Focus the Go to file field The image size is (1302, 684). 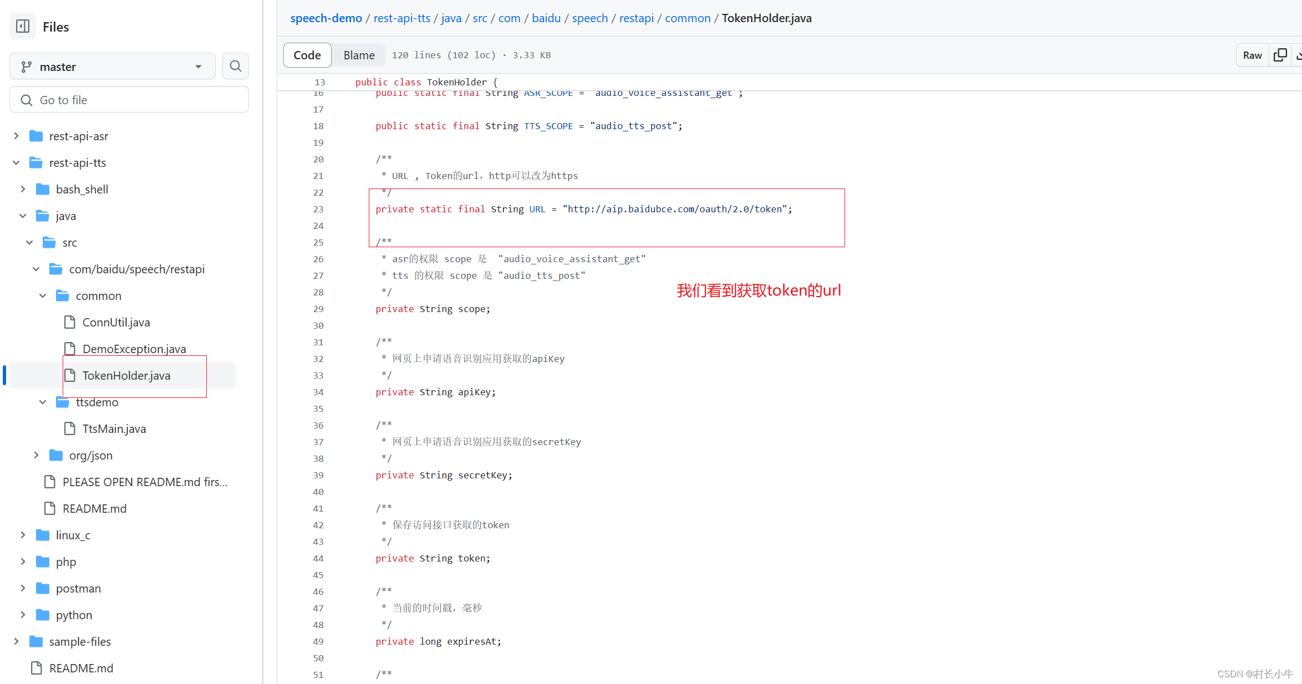(x=129, y=100)
